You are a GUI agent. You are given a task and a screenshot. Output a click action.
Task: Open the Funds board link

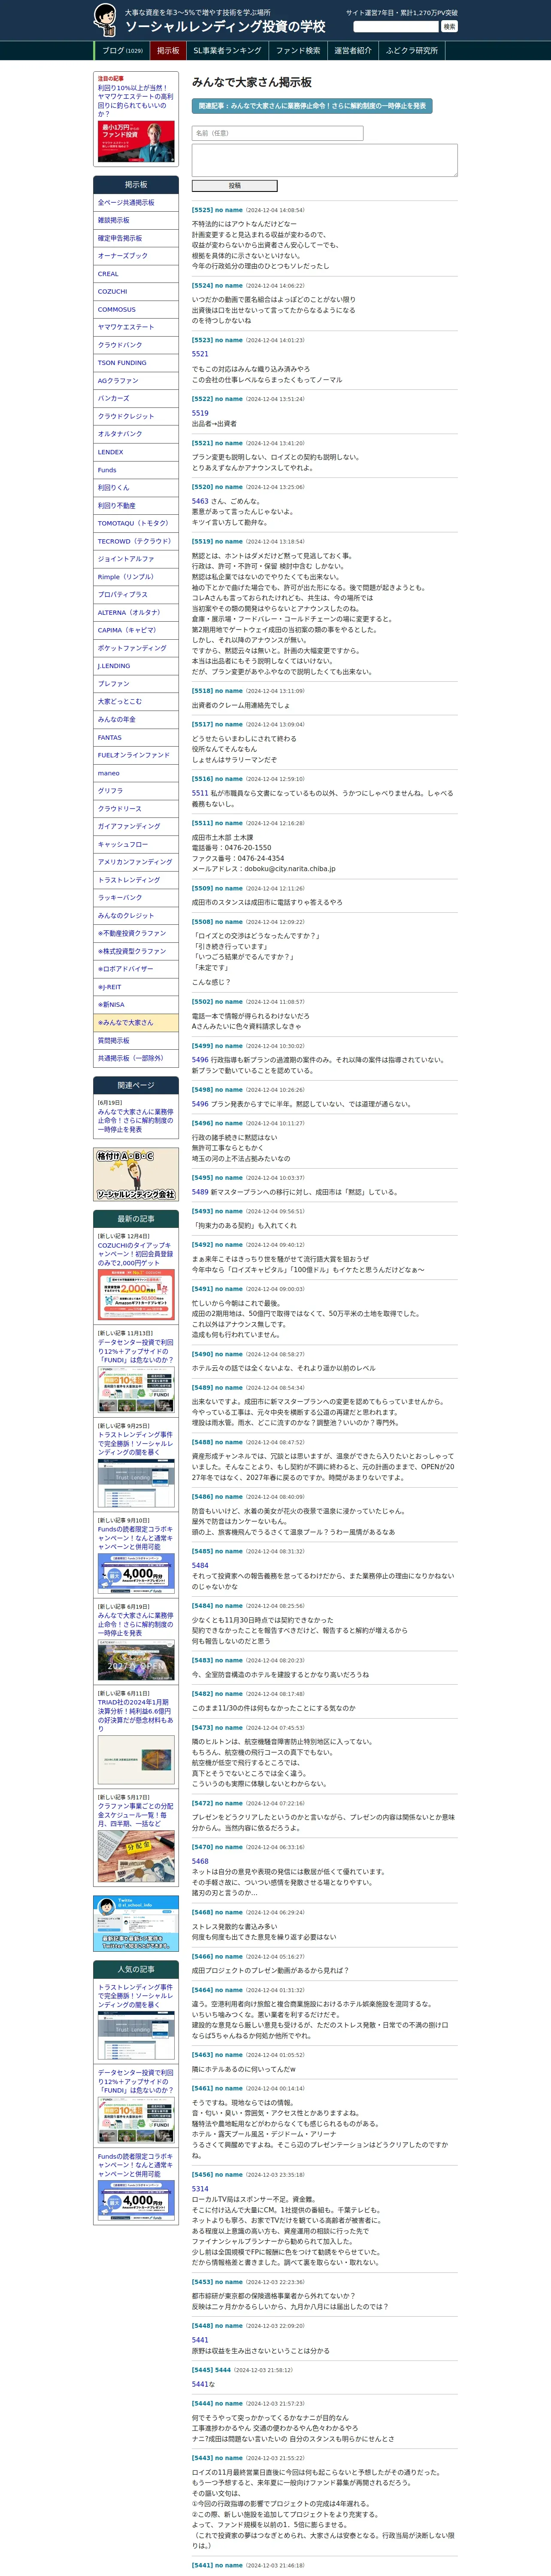point(136,470)
